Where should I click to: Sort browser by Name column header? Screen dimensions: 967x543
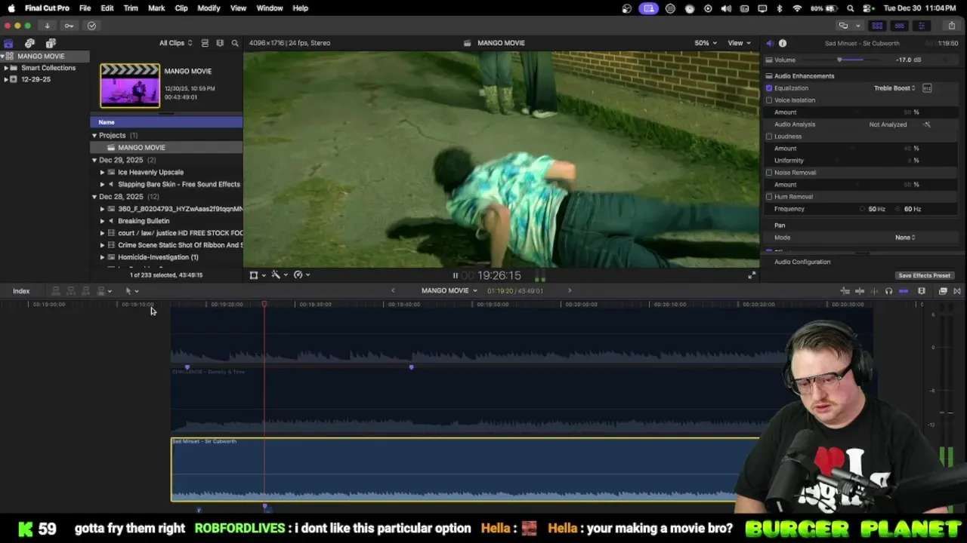pos(166,122)
